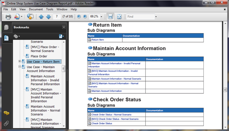Viewport: 229px width, 131px height.
Task: Open Check Order Status - Normal Scenario link
Action: tap(112, 115)
